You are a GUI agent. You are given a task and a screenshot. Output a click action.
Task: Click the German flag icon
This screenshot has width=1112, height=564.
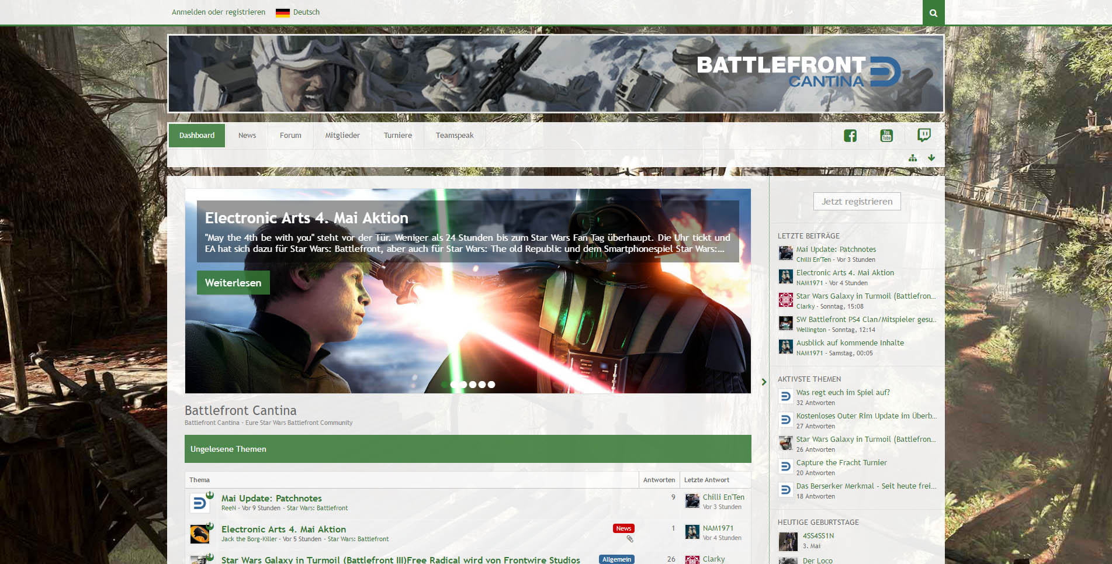coord(283,12)
